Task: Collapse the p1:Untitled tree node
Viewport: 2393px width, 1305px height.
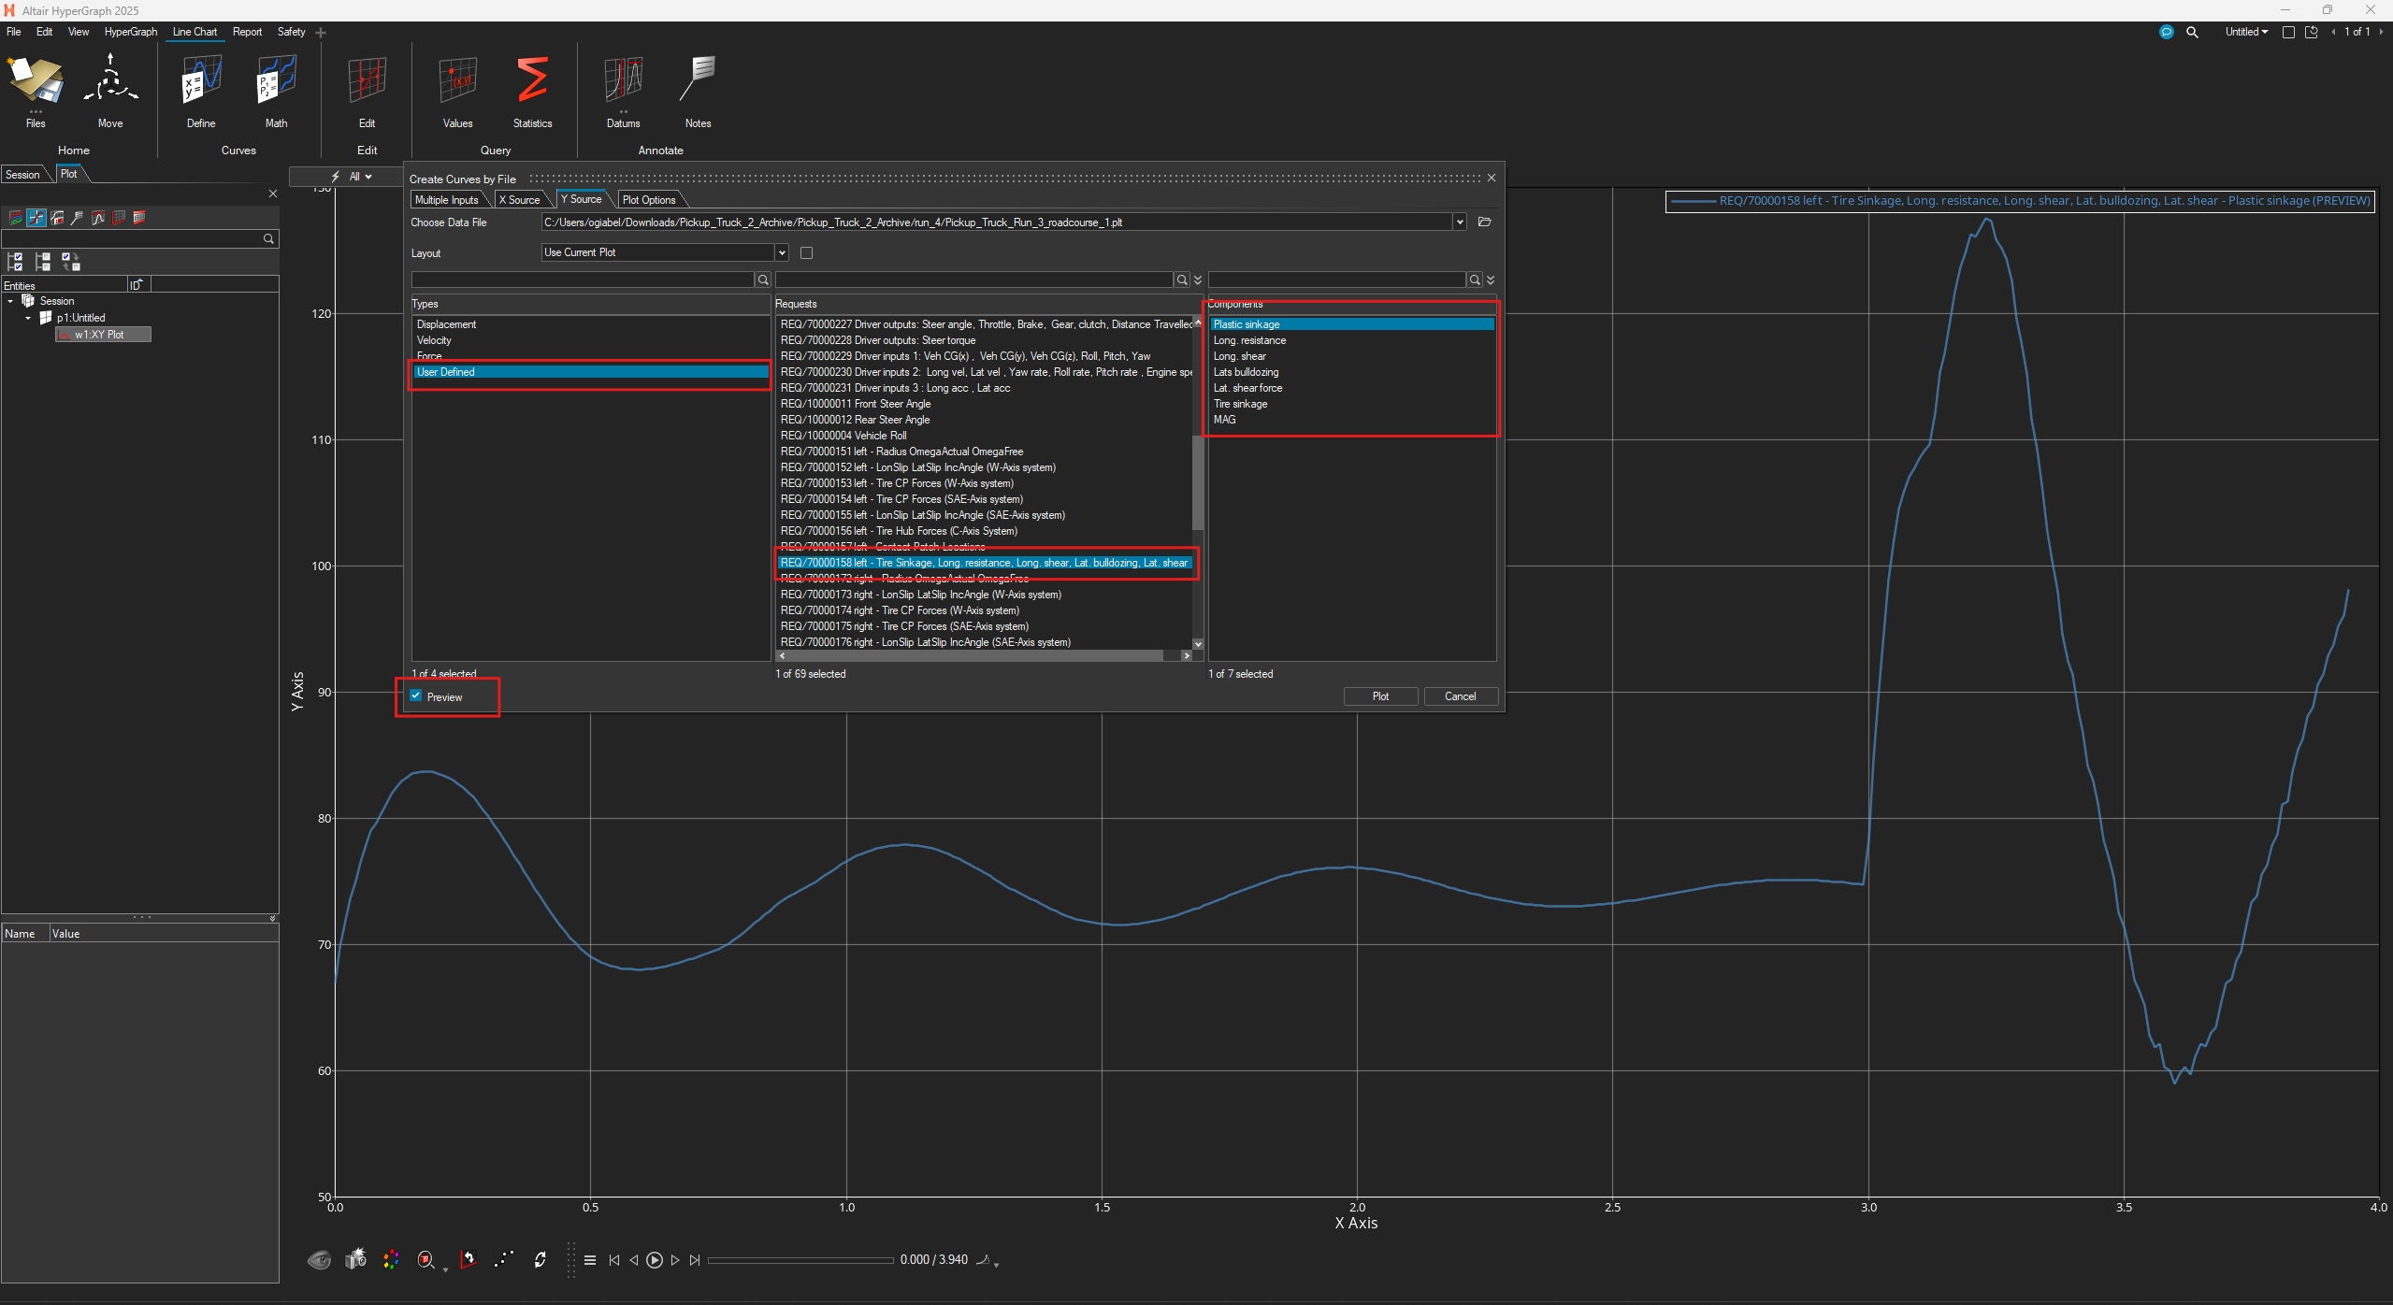Action: pos(28,318)
